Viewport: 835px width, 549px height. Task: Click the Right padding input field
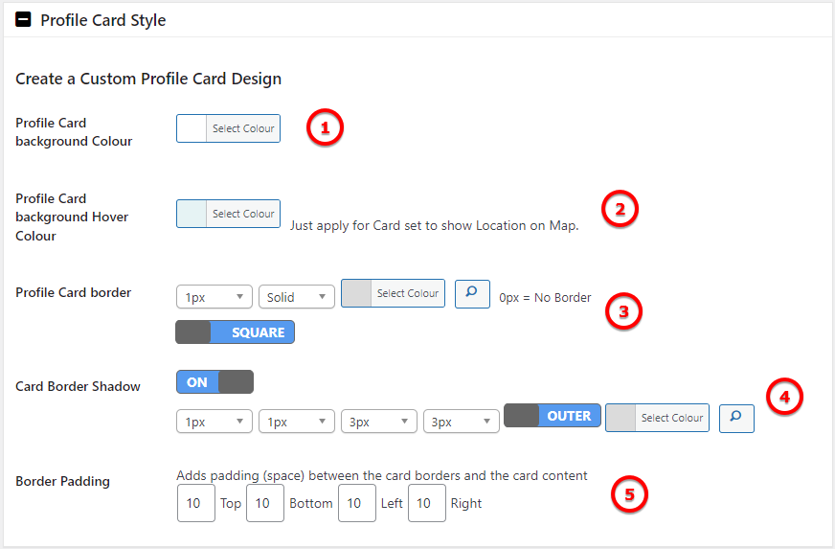(x=426, y=503)
